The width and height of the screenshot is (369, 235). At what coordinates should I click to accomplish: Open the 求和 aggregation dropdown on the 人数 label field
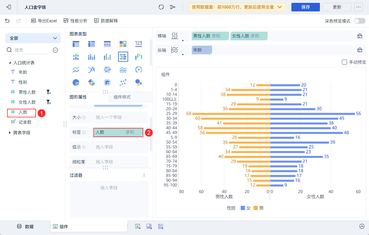pos(130,132)
